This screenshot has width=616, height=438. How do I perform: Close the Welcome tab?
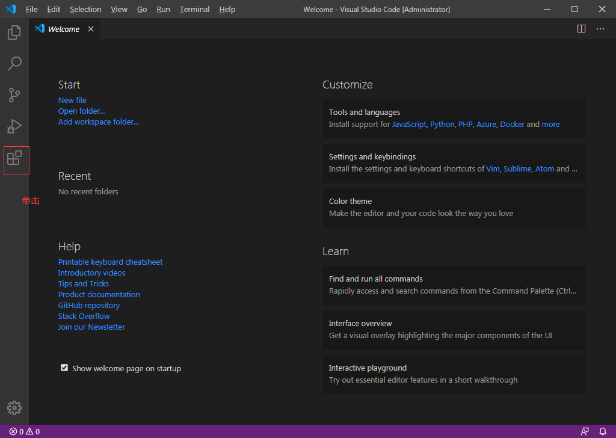click(91, 29)
